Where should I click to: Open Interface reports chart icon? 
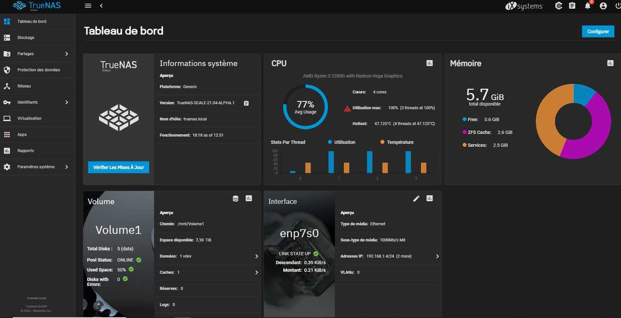click(x=429, y=198)
